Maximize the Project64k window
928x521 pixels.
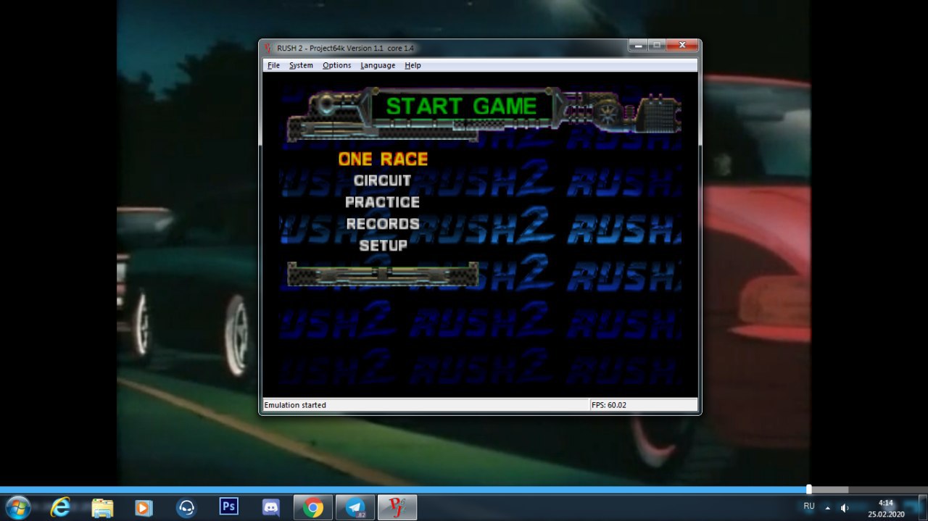tap(657, 46)
